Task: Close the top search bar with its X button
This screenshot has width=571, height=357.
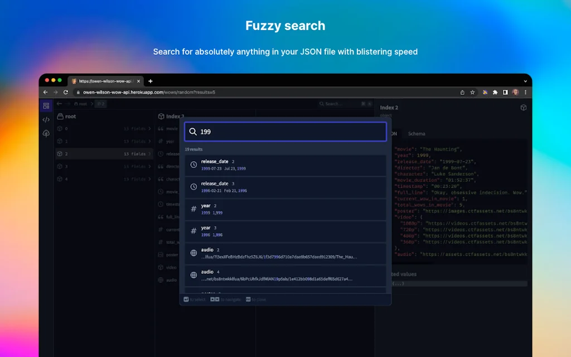Action: (x=363, y=104)
